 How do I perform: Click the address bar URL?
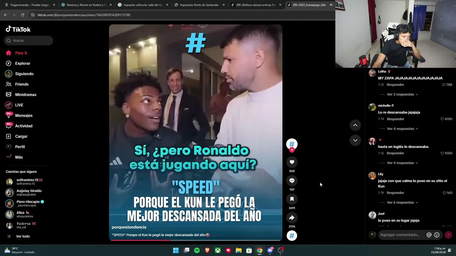pos(84,15)
